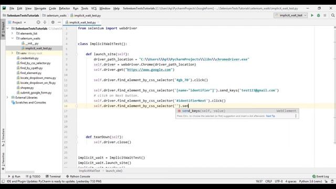Run the implicit_wait_test configuration

click(x=312, y=15)
